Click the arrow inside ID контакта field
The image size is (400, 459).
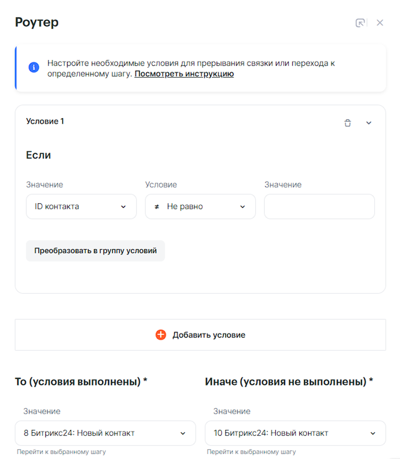124,207
